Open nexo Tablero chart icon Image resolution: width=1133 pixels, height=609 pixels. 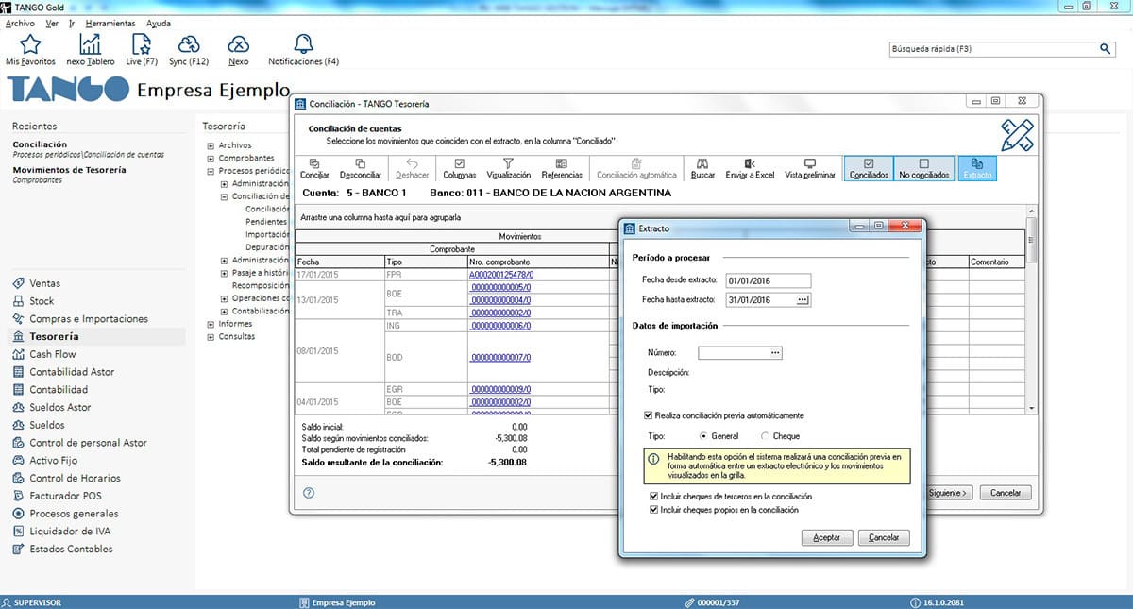click(x=91, y=43)
